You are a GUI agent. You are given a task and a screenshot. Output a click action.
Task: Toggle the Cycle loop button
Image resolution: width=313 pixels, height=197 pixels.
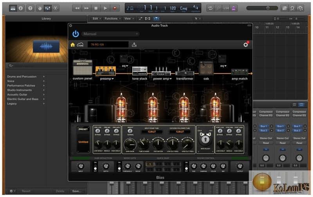(210, 8)
